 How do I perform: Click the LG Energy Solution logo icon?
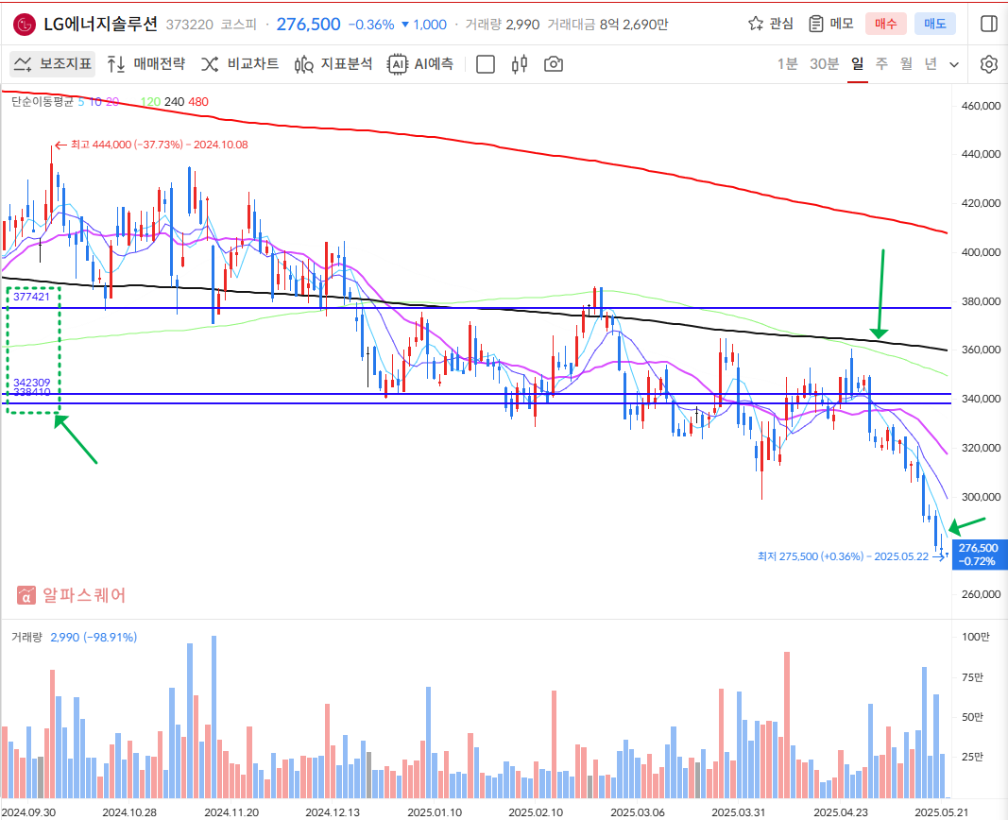coord(24,25)
